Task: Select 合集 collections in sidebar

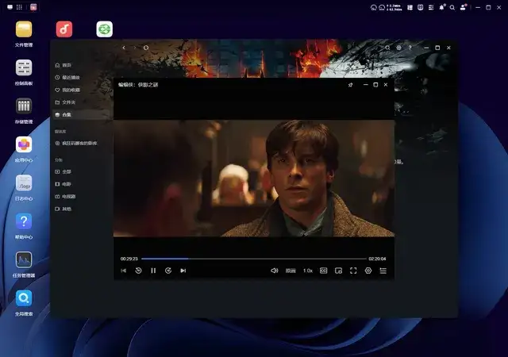Action: (81, 115)
